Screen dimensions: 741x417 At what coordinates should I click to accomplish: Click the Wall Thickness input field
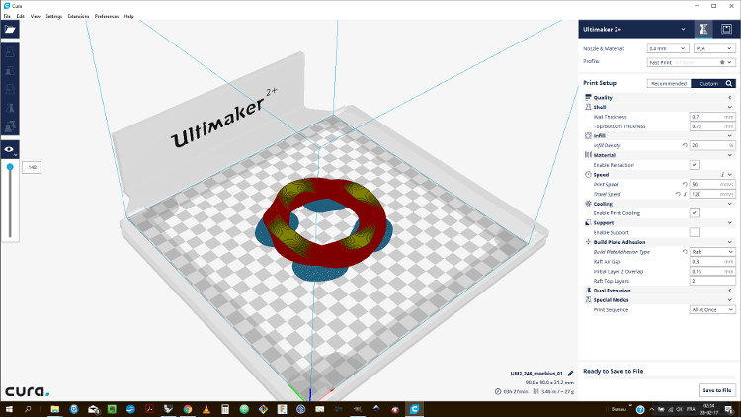(711, 117)
